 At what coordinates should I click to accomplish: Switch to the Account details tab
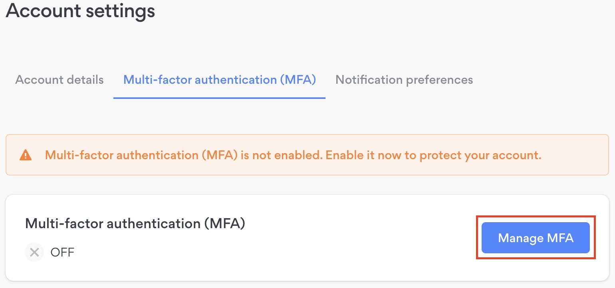(59, 80)
